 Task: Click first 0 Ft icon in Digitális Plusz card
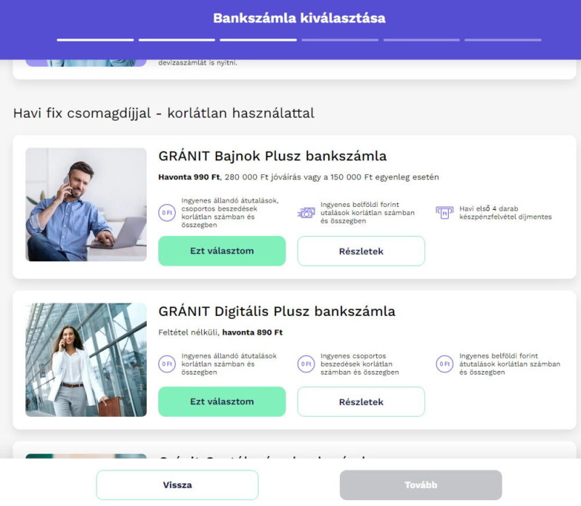[167, 364]
